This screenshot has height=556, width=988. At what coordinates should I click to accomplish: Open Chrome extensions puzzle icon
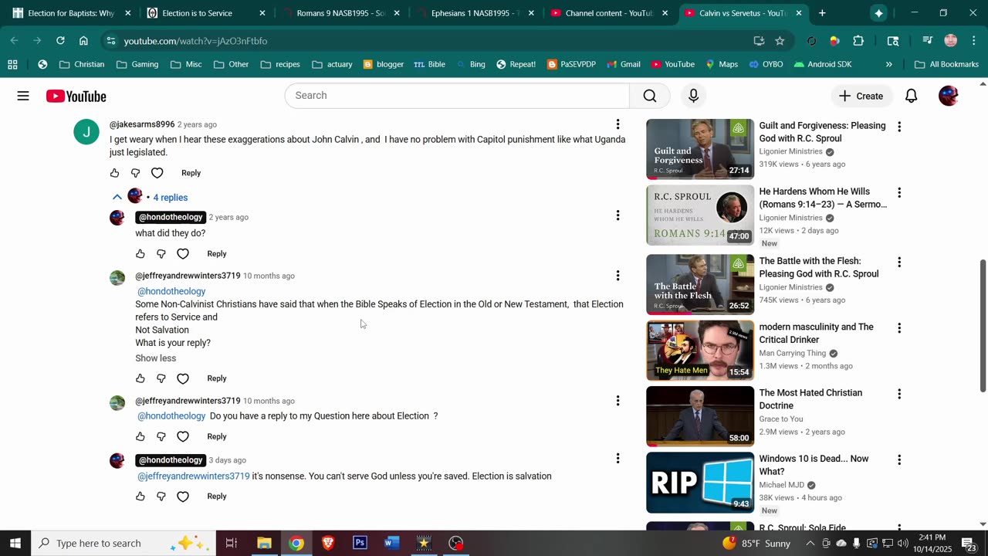click(x=858, y=41)
